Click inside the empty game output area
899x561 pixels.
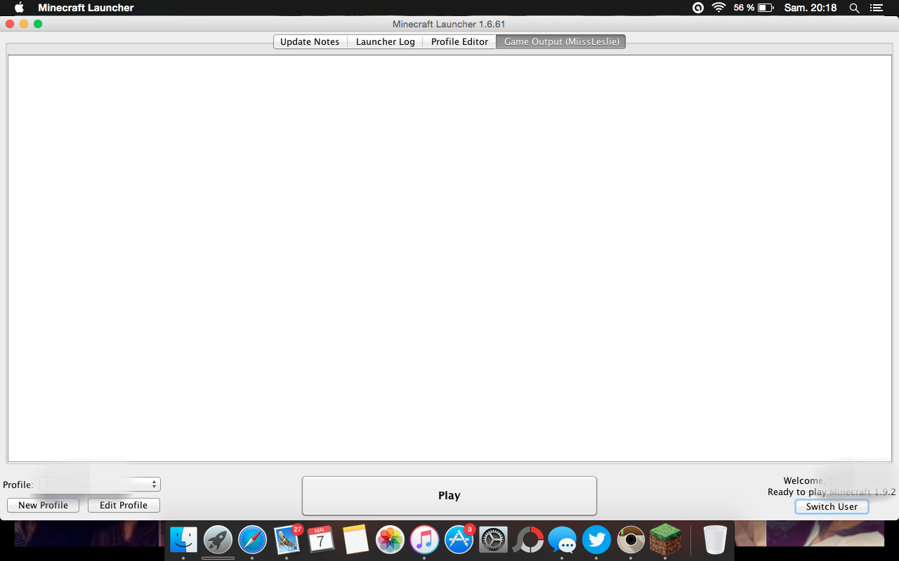click(x=449, y=258)
